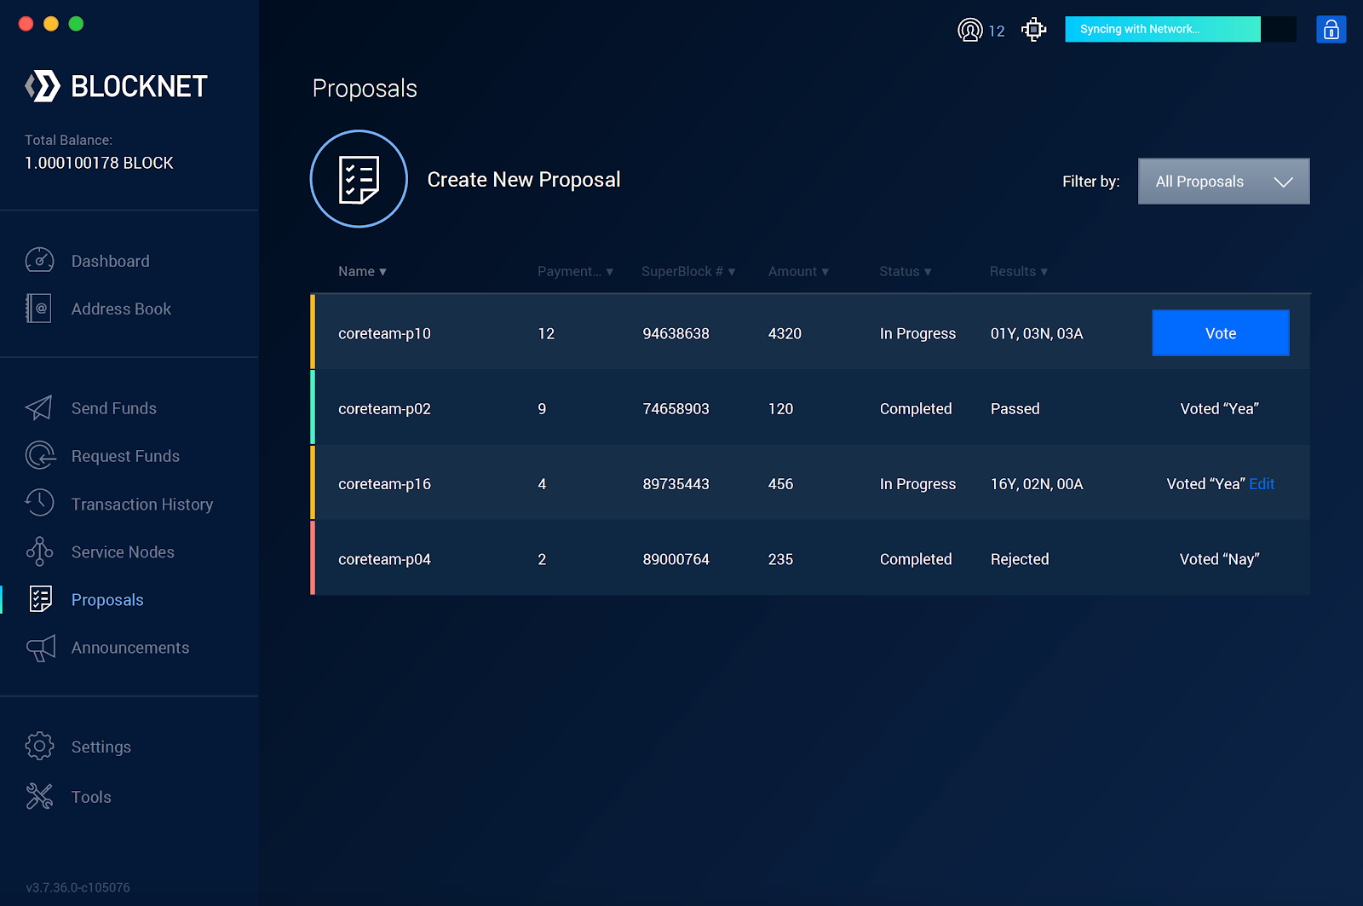Click version text v3.7.36.0-c105076
This screenshot has width=1363, height=906.
78,887
